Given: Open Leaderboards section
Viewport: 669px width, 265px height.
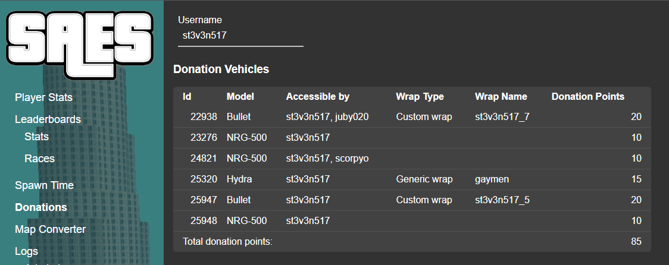Looking at the screenshot, I should pyautogui.click(x=48, y=119).
